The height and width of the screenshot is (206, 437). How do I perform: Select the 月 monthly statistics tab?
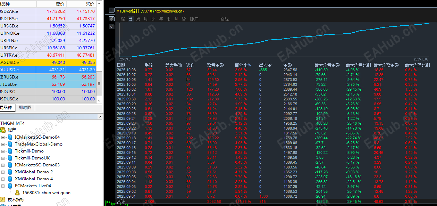pos(145,19)
